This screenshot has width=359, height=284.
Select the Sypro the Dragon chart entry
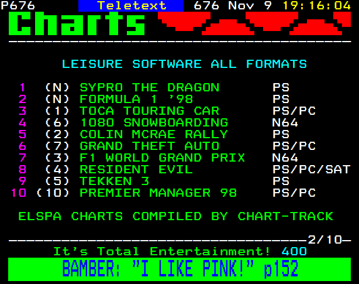(149, 88)
